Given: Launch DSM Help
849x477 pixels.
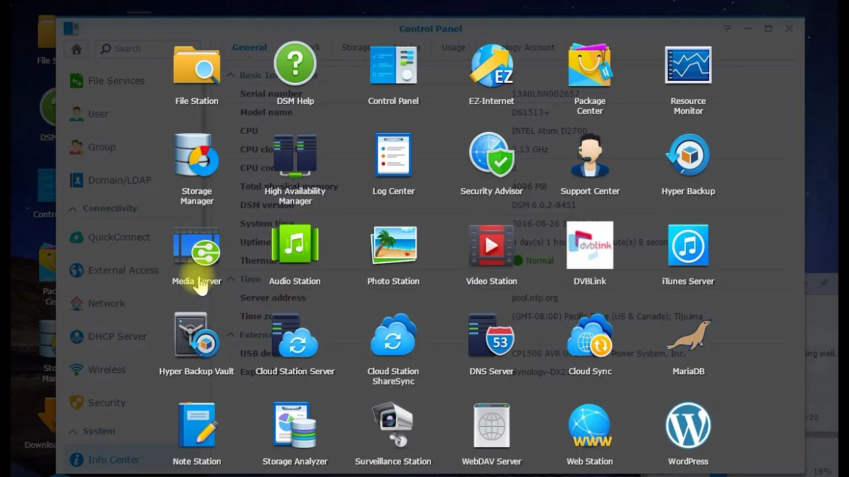Looking at the screenshot, I should 294,64.
